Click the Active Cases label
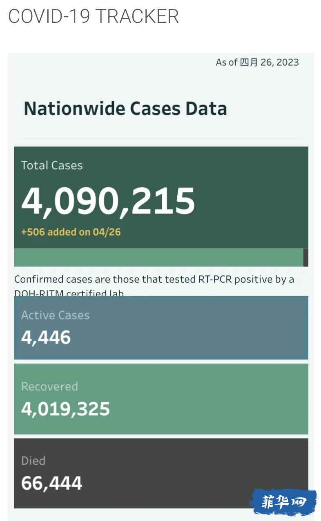This screenshot has height=521, width=321. pos(55,315)
